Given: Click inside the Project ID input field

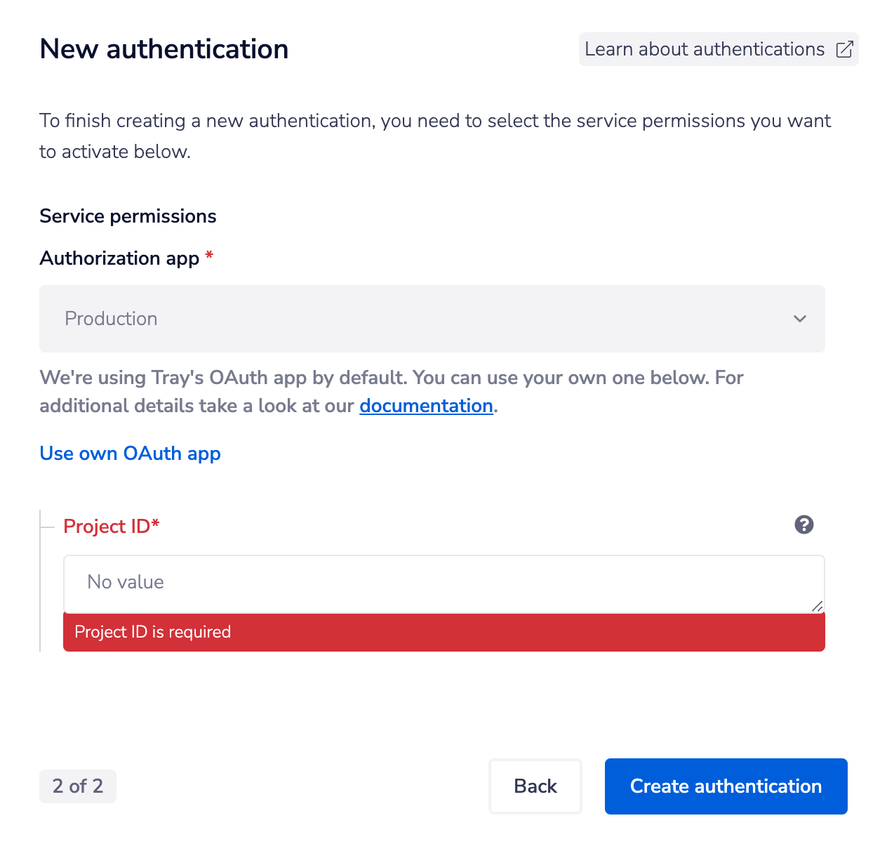Looking at the screenshot, I should 443,583.
